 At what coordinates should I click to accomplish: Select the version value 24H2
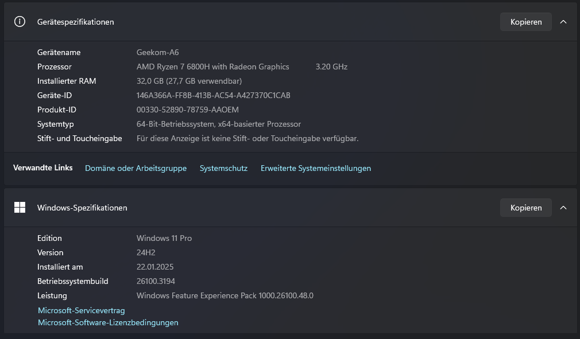[x=146, y=252]
